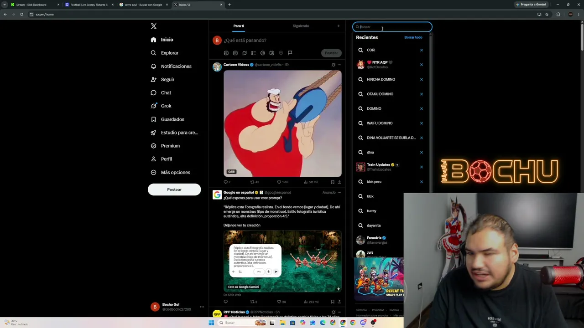The height and width of the screenshot is (328, 584).
Task: Like the Cartoon Videos post
Action: click(282, 182)
